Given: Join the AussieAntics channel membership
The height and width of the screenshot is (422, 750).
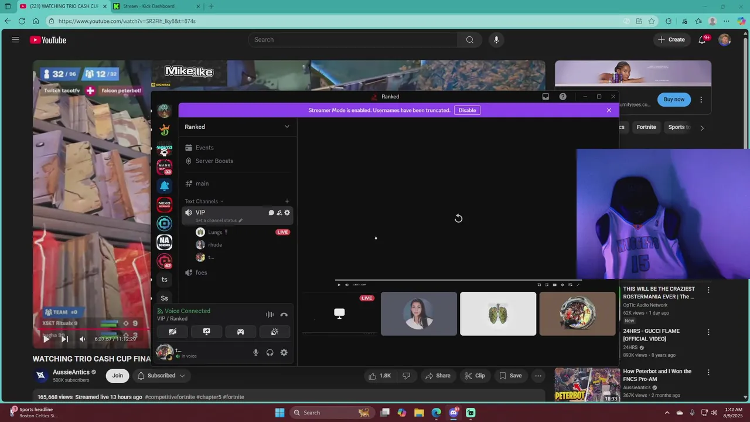Looking at the screenshot, I should pyautogui.click(x=118, y=376).
